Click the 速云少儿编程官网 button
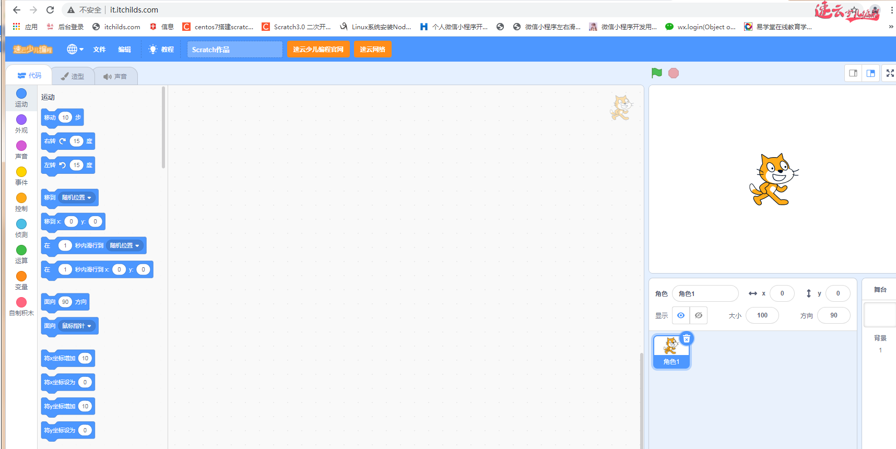 318,50
